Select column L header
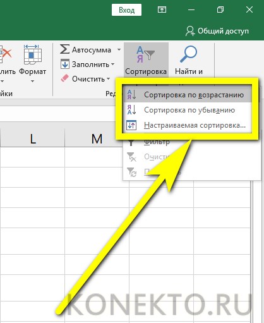Screen dimensions: 264x323 coord(33,139)
